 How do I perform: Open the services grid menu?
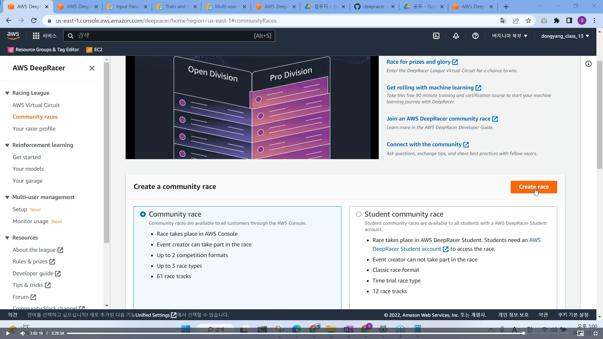[x=36, y=36]
